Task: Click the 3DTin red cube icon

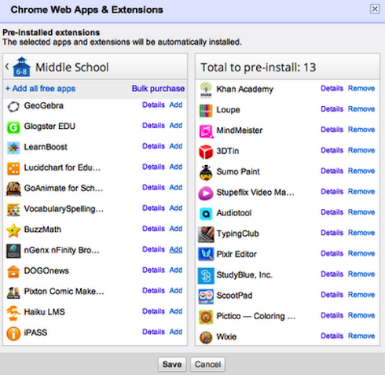Action: pyautogui.click(x=206, y=152)
